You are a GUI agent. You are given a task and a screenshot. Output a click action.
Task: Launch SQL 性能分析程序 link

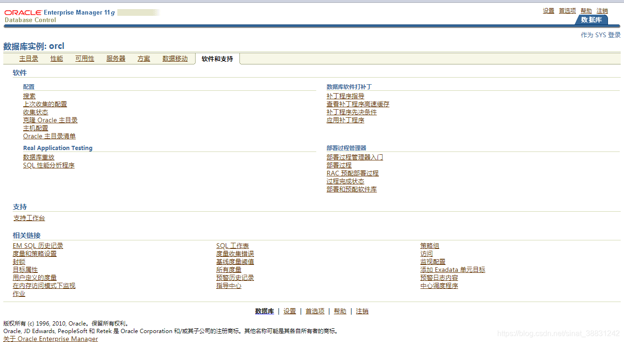[49, 165]
